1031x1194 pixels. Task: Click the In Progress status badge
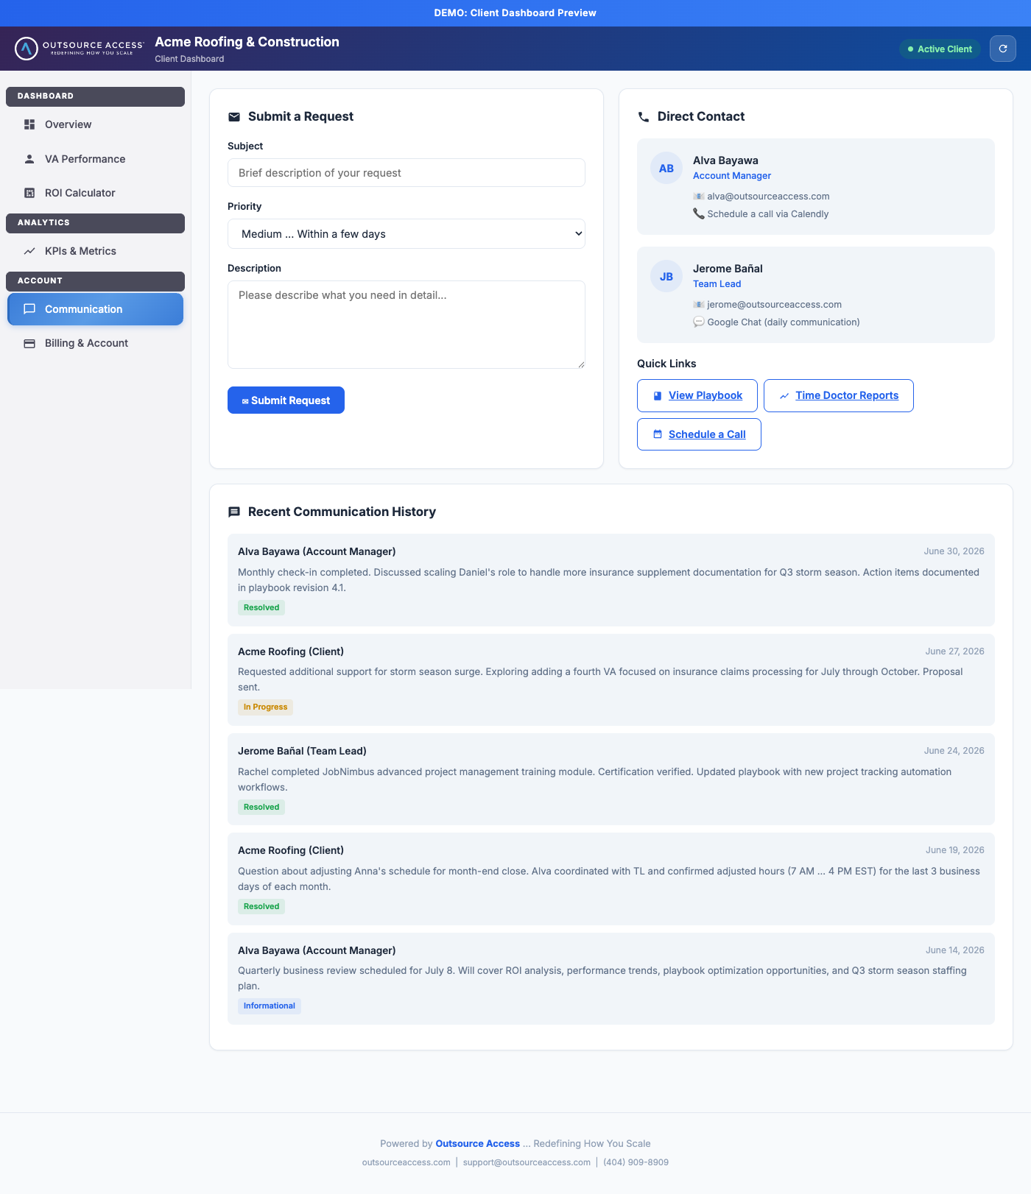pos(265,707)
